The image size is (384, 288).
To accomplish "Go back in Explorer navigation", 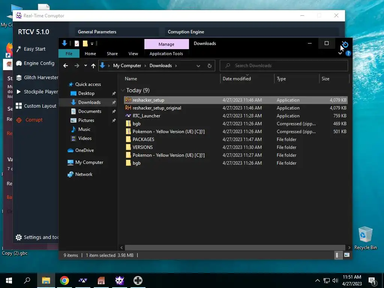I will tap(65, 66).
